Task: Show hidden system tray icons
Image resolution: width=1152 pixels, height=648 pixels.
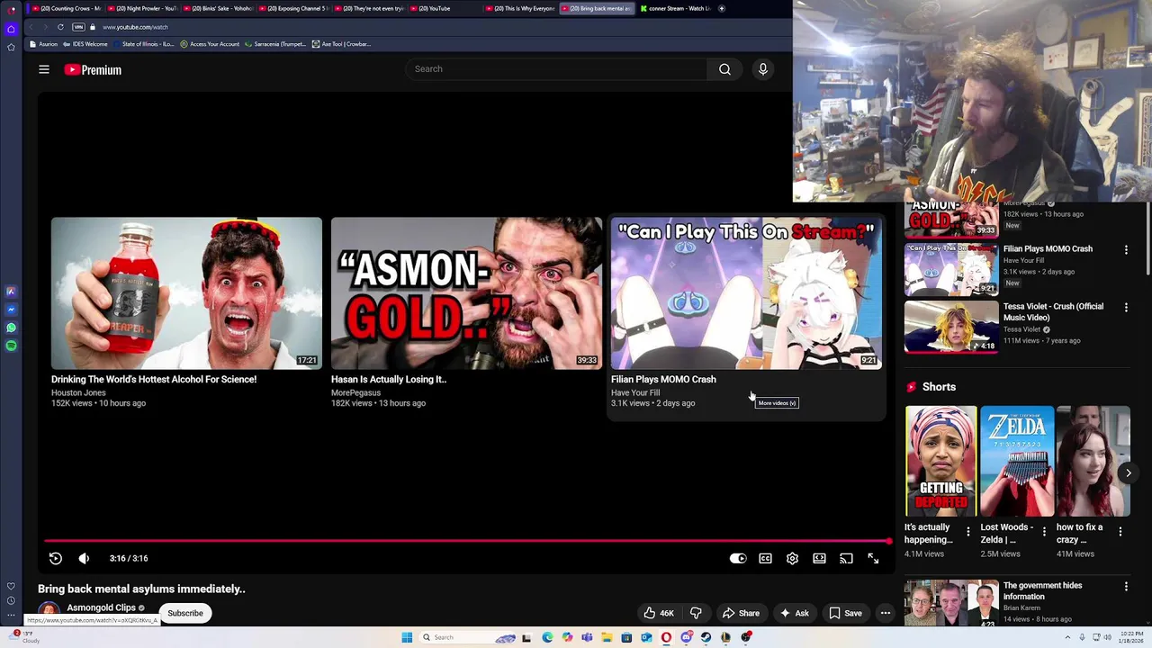Action: click(x=1070, y=637)
